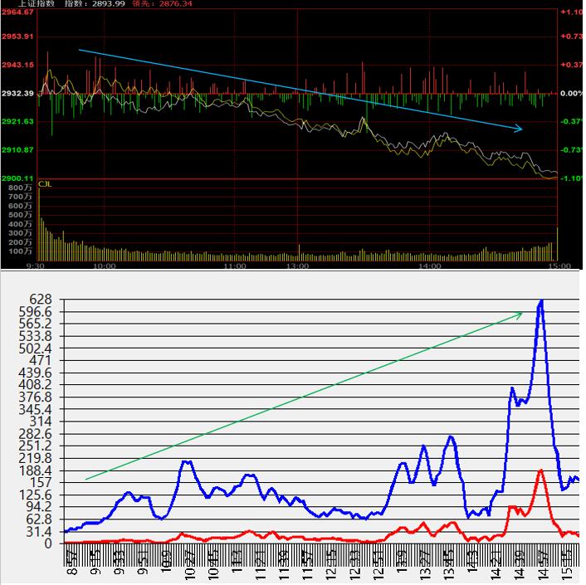Select the 700万 volume axis label
This screenshot has width=586, height=585.
point(20,197)
